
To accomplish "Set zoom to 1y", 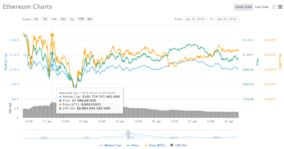I will pos(72,19).
